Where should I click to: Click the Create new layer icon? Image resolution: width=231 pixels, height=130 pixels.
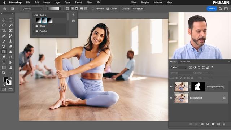click(x=218, y=124)
